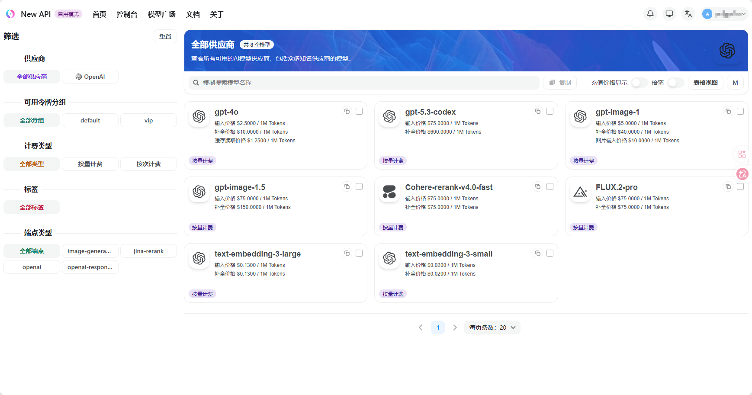This screenshot has width=752, height=395.
Task: Click the floating translate icon on right edge
Action: pyautogui.click(x=742, y=174)
